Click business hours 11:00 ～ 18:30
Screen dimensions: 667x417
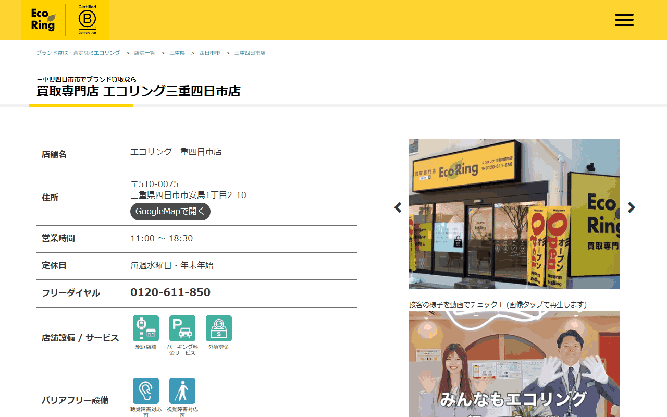(162, 238)
